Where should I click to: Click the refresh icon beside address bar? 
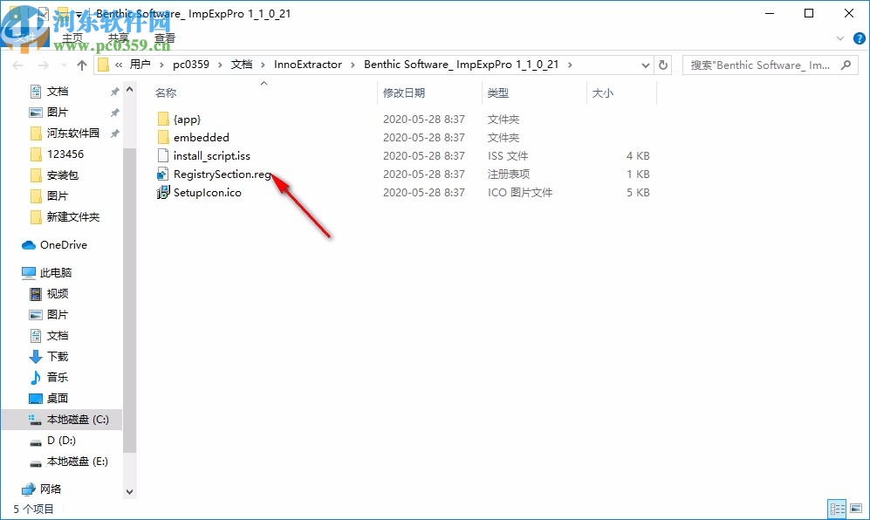click(x=663, y=65)
